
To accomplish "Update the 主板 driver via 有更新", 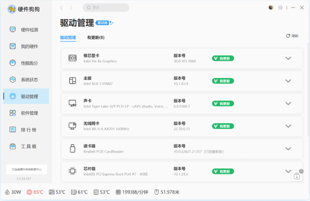I will pos(223,81).
